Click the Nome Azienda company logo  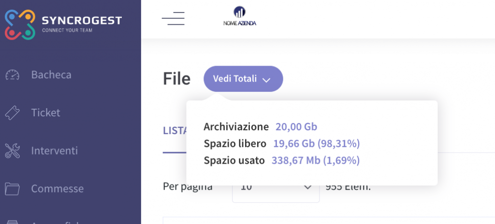point(240,16)
